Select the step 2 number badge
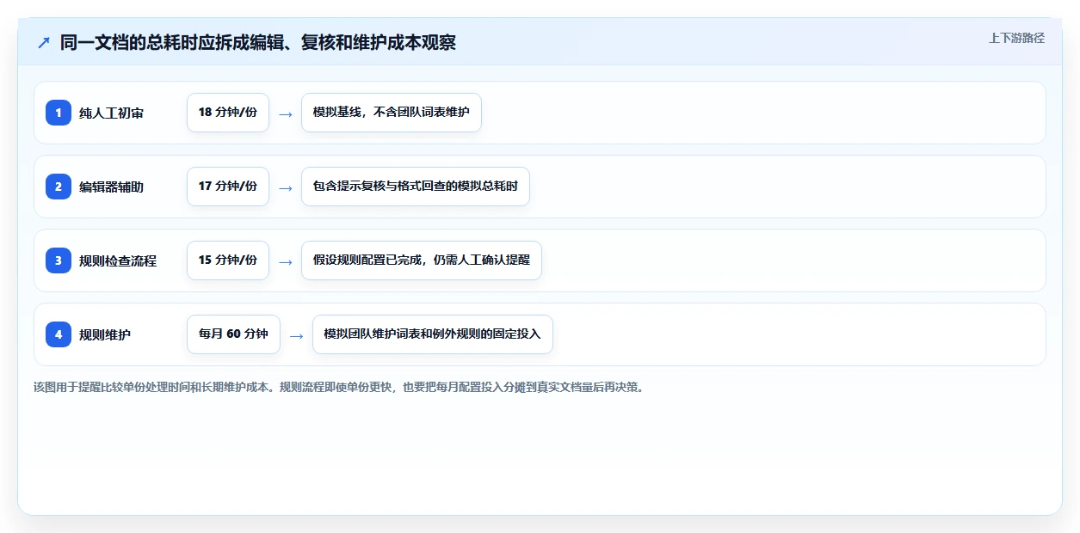Screen dimensions: 1080x533 click(x=59, y=187)
